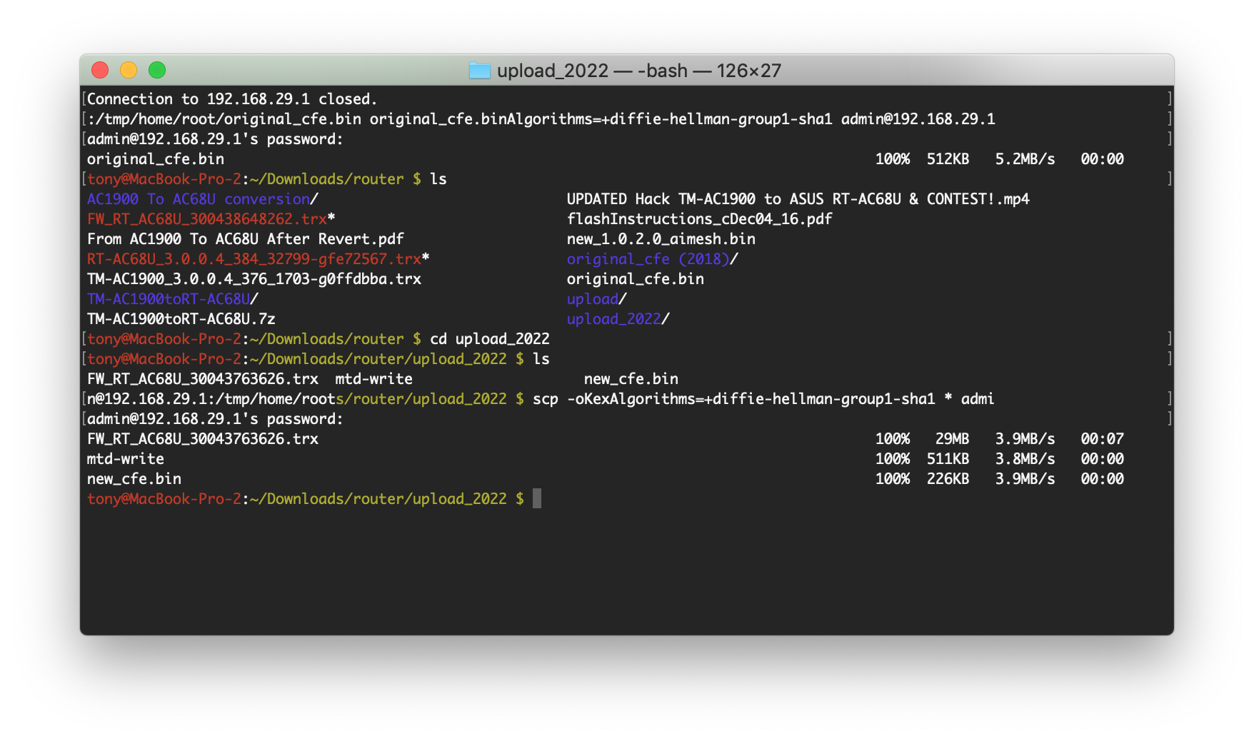Click the UPDATED Hack TM-AC1900 mp4 filename
The image size is (1254, 741).
(x=798, y=199)
